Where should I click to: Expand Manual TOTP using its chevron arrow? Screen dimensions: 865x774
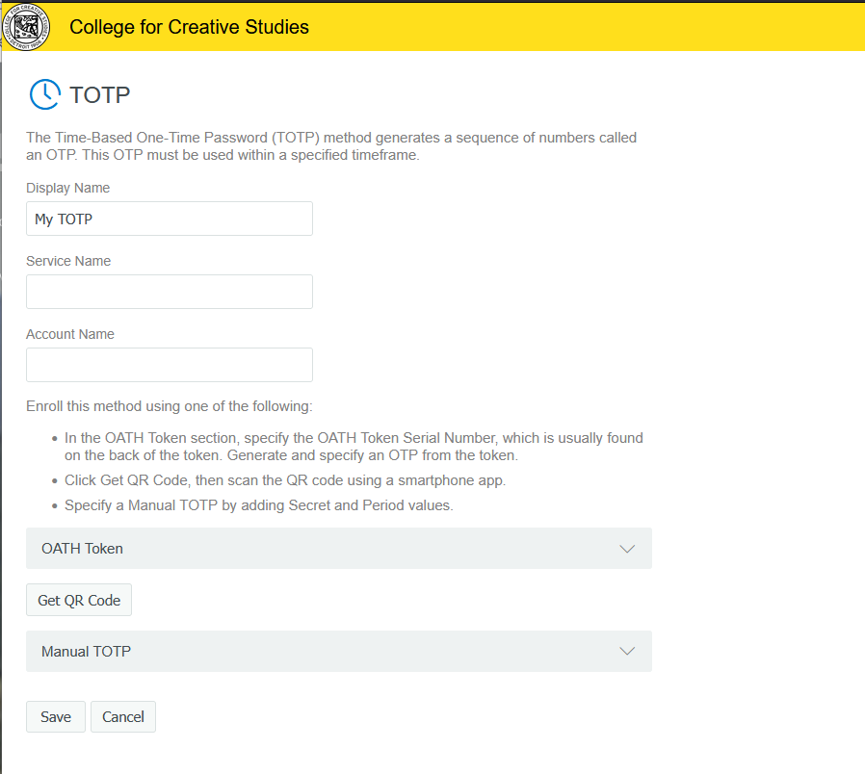[627, 652]
